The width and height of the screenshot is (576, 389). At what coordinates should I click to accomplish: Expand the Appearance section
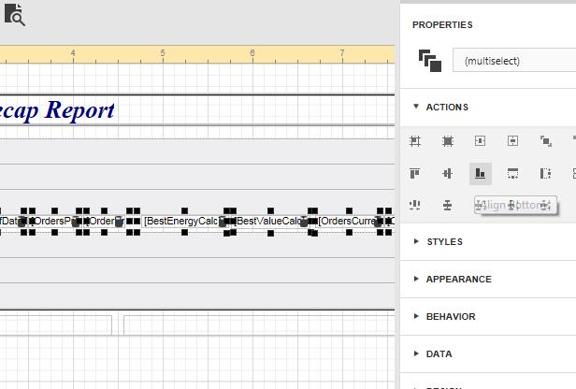coord(458,280)
